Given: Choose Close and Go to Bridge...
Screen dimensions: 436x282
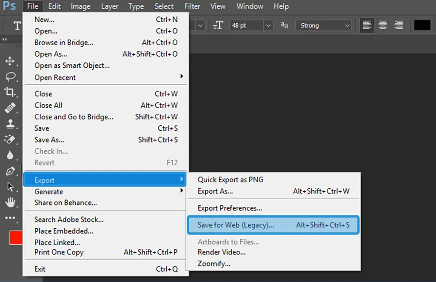Looking at the screenshot, I should (x=106, y=117).
